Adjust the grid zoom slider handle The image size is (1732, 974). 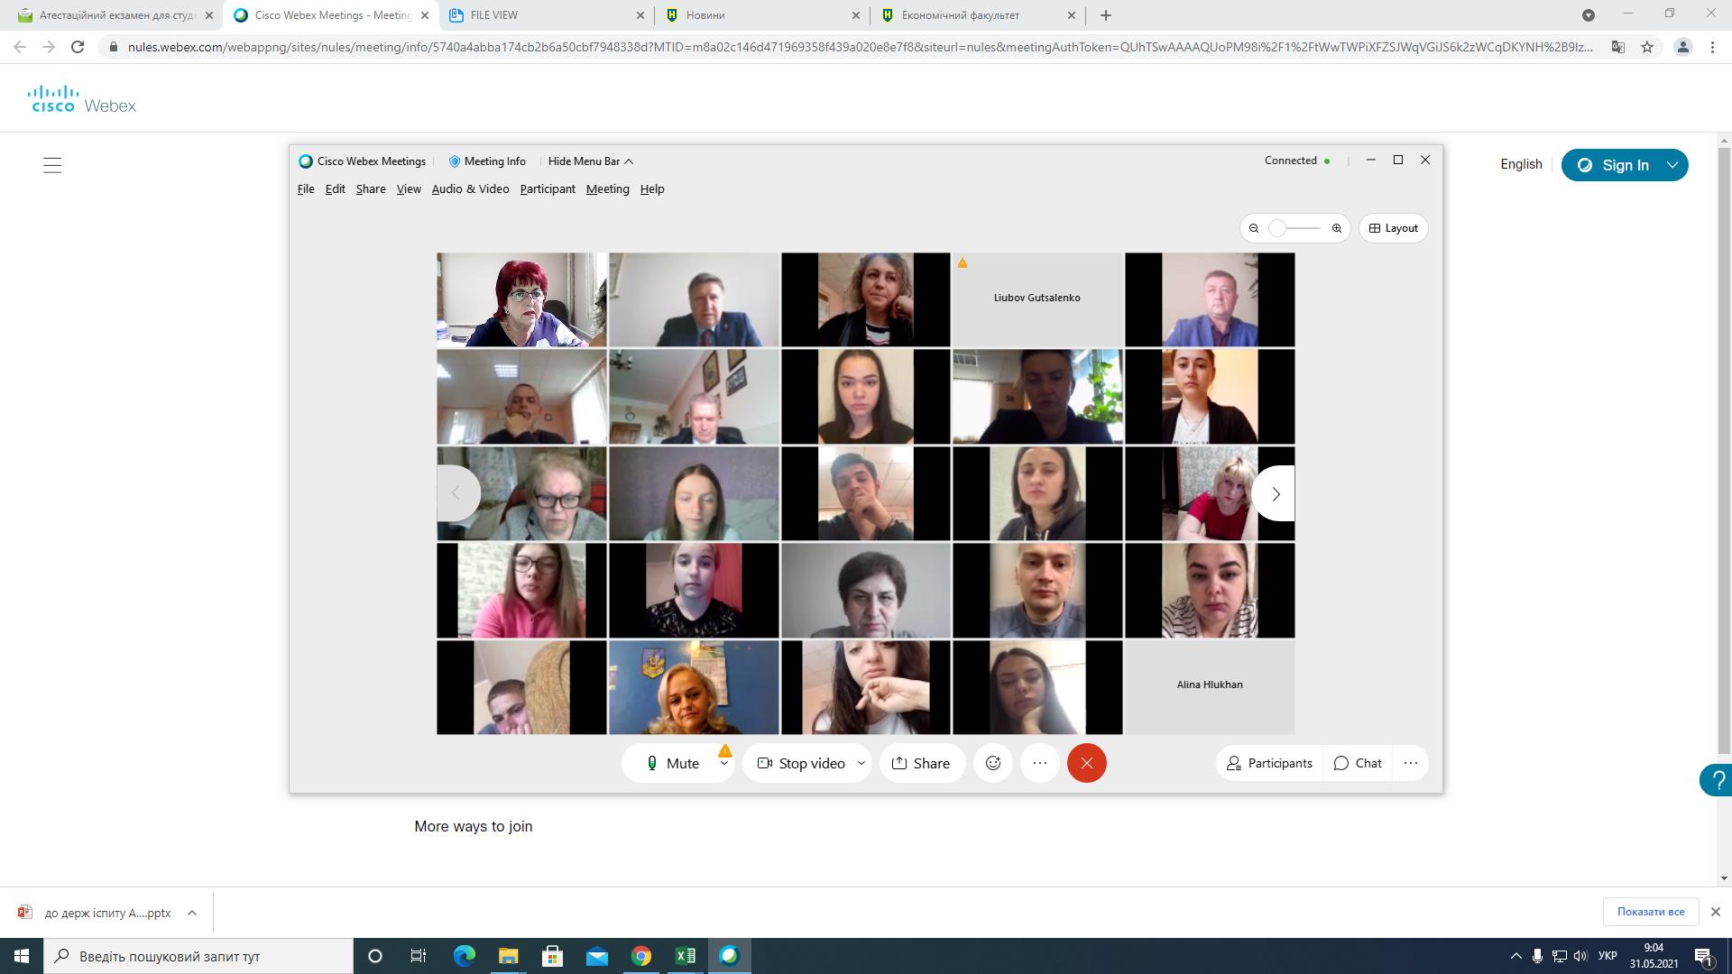(x=1276, y=228)
